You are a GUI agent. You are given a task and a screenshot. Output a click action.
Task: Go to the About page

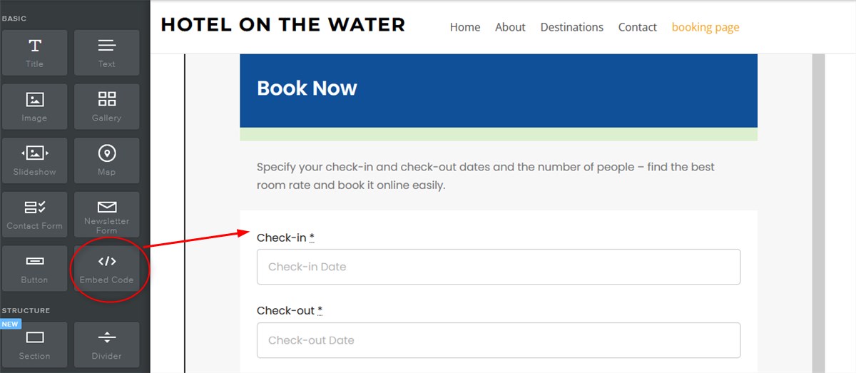[x=510, y=27]
